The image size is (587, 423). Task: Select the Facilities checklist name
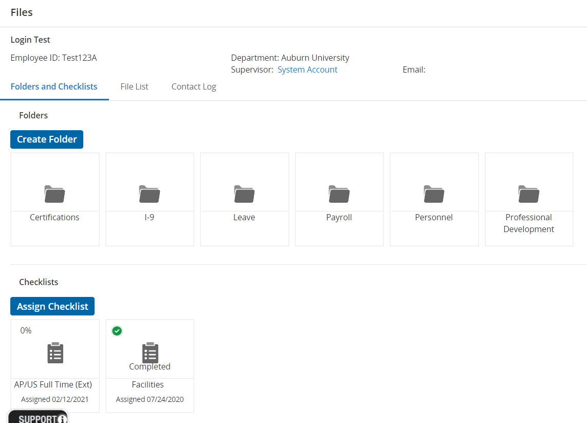(148, 384)
